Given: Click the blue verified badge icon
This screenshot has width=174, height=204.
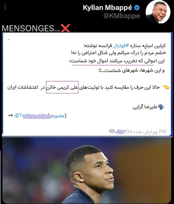Looking at the screenshot, I should pyautogui.click(x=137, y=8).
